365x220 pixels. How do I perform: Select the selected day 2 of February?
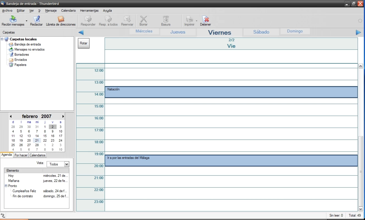click(x=53, y=127)
